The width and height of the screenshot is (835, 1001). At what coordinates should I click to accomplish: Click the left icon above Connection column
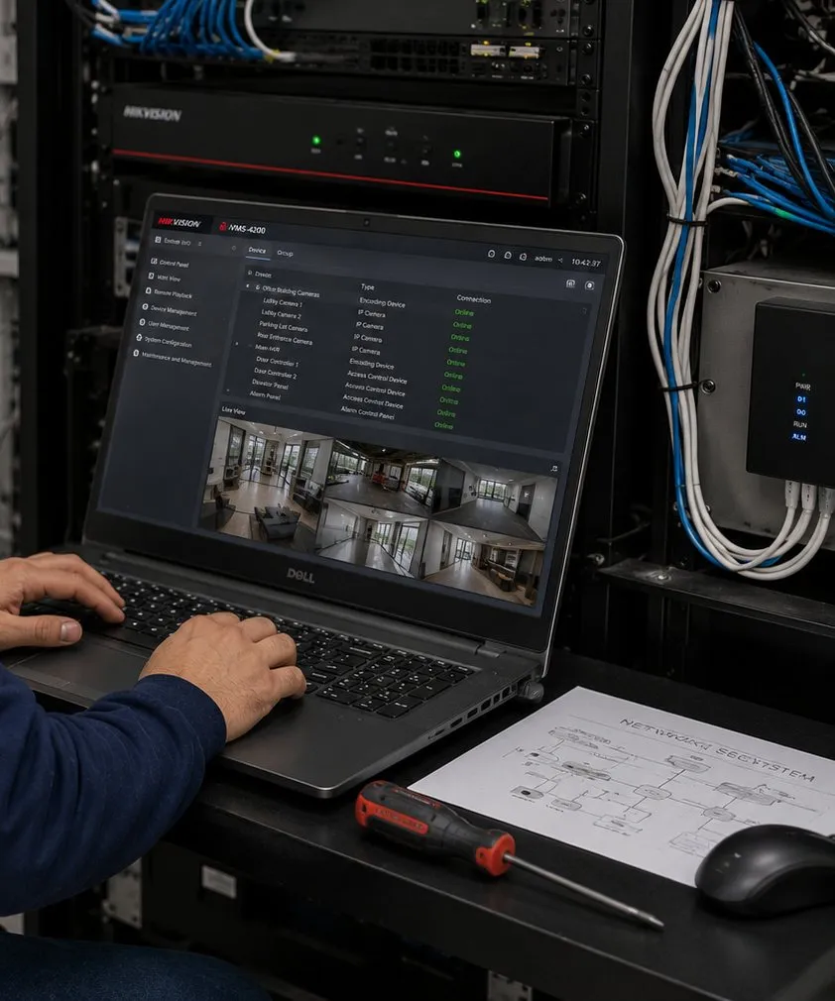(x=570, y=283)
